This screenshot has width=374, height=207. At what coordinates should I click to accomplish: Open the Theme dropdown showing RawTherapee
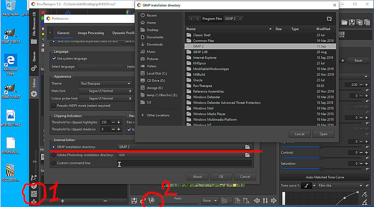pos(106,84)
